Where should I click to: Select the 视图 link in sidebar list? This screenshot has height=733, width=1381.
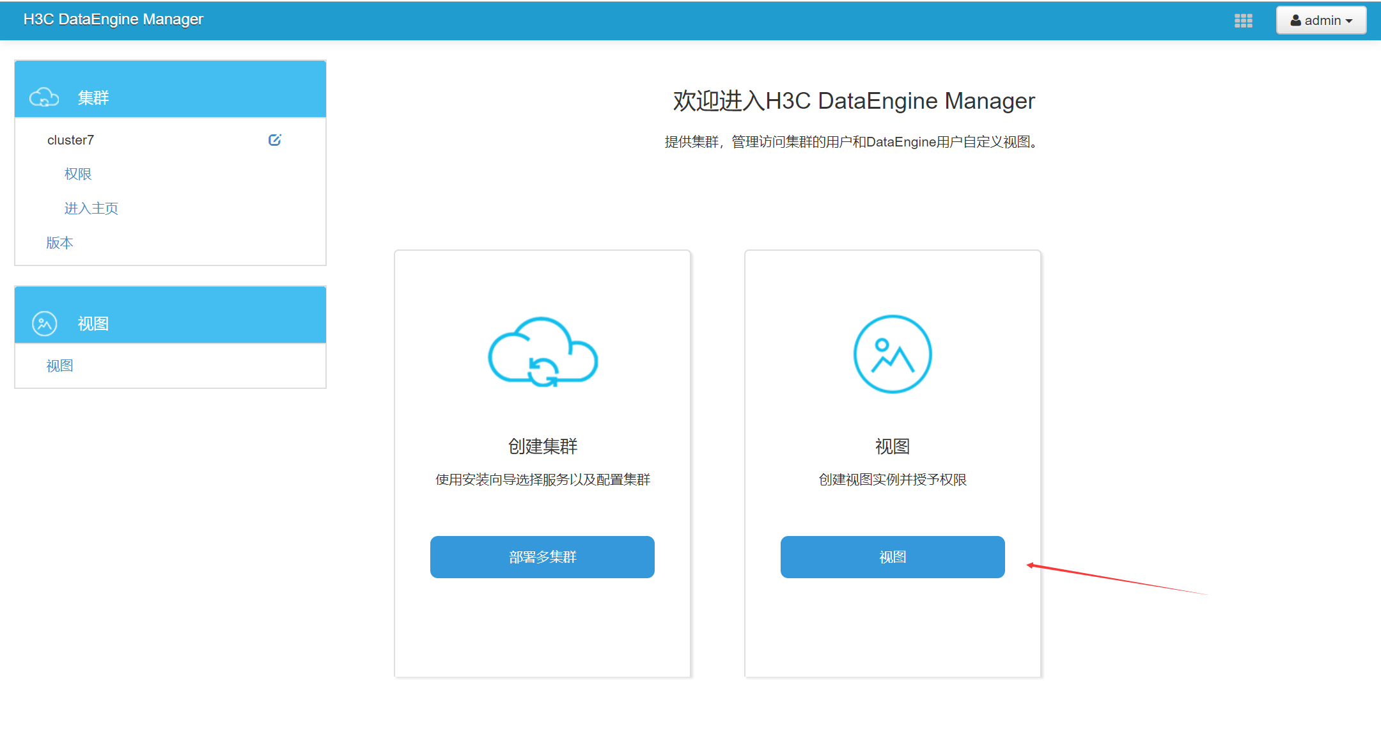click(59, 366)
